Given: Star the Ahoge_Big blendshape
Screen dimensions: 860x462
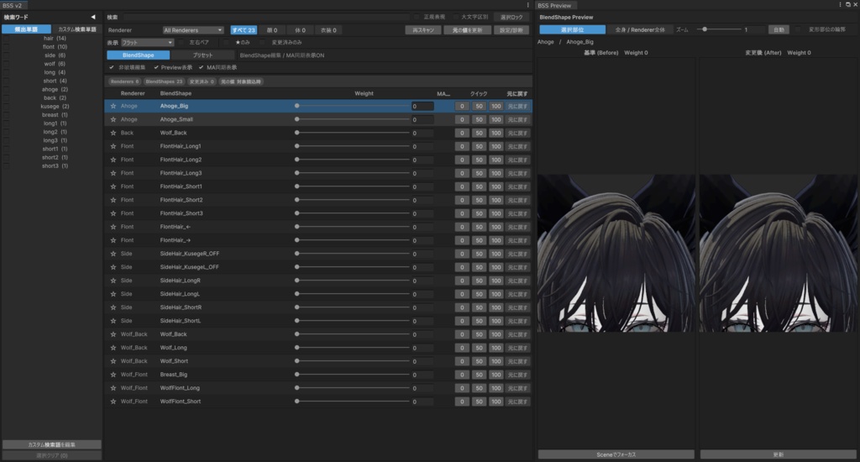Looking at the screenshot, I should [x=113, y=106].
